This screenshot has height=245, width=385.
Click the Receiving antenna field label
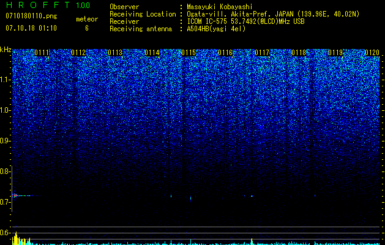click(x=141, y=29)
